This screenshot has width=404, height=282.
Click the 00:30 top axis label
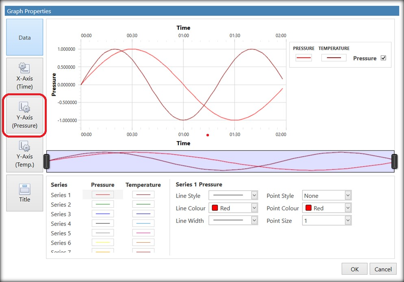point(132,36)
